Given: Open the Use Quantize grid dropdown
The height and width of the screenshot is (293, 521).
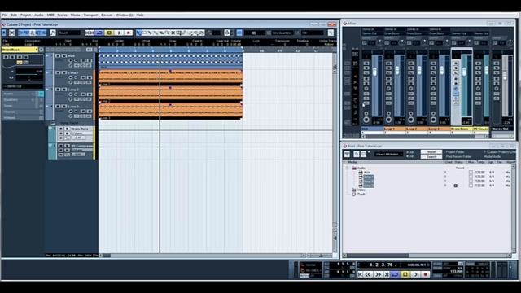Looking at the screenshot, I should 282,33.
